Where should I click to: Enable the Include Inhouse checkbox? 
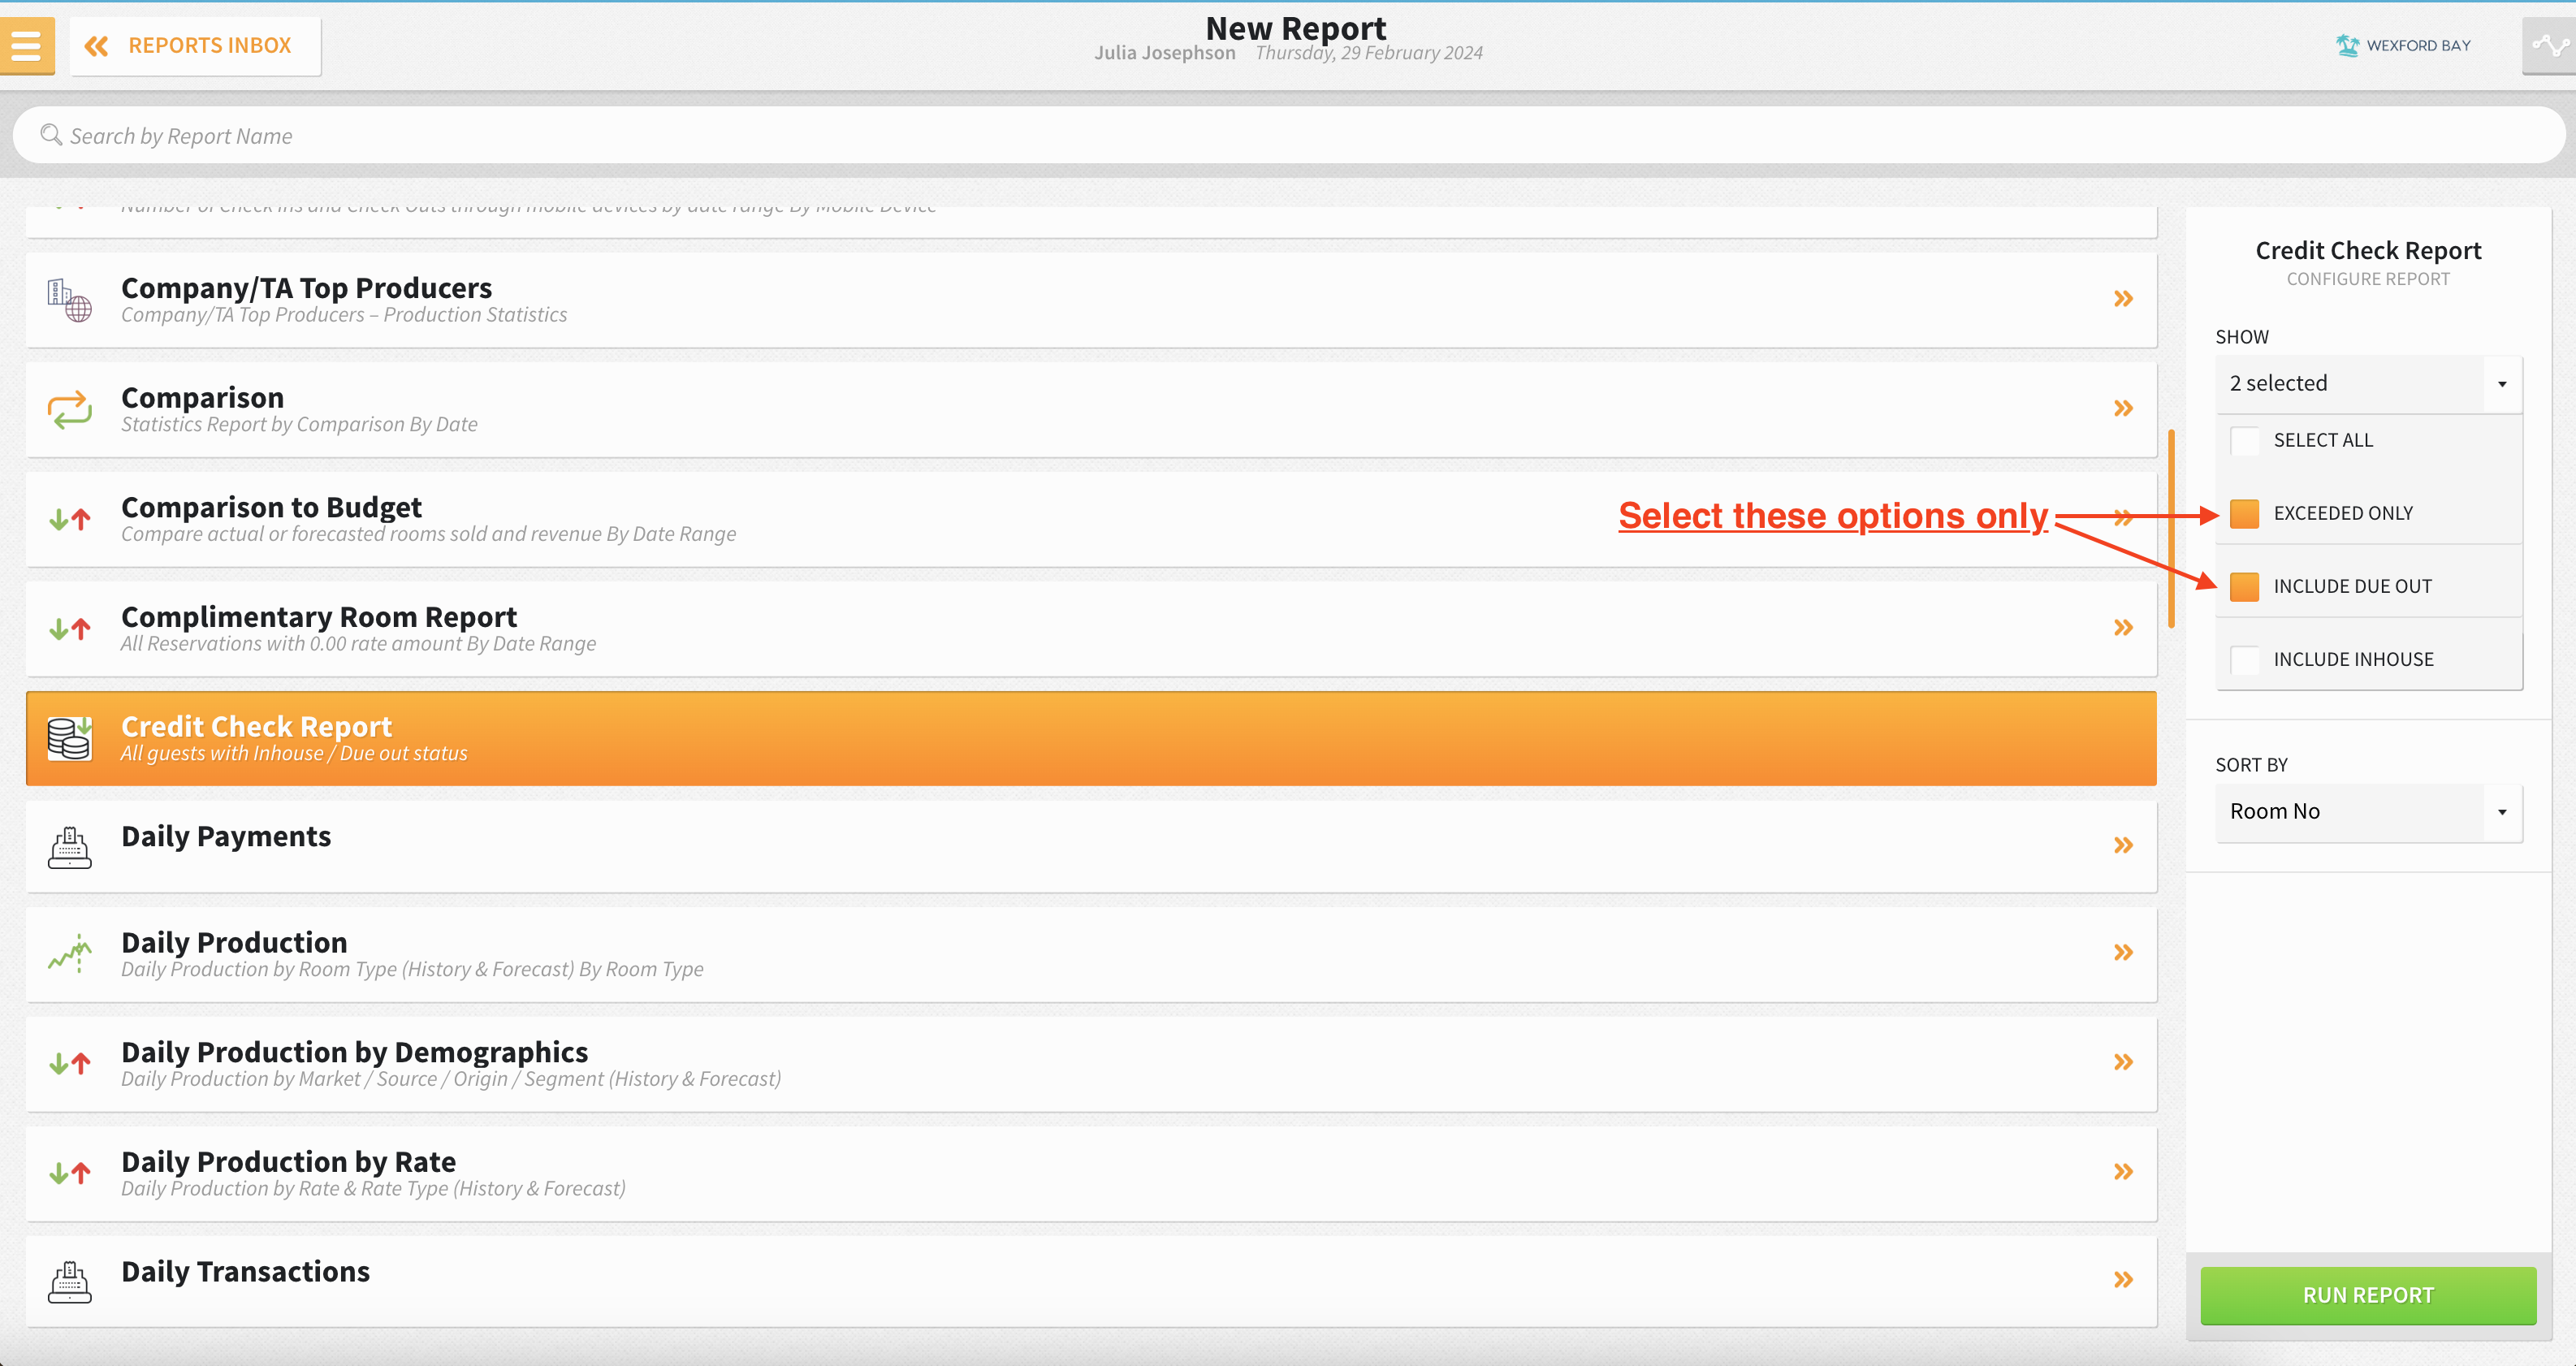pos(2244,660)
